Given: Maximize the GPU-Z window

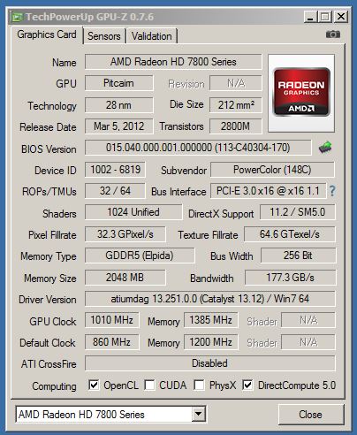Looking at the screenshot, I should click(x=325, y=17).
